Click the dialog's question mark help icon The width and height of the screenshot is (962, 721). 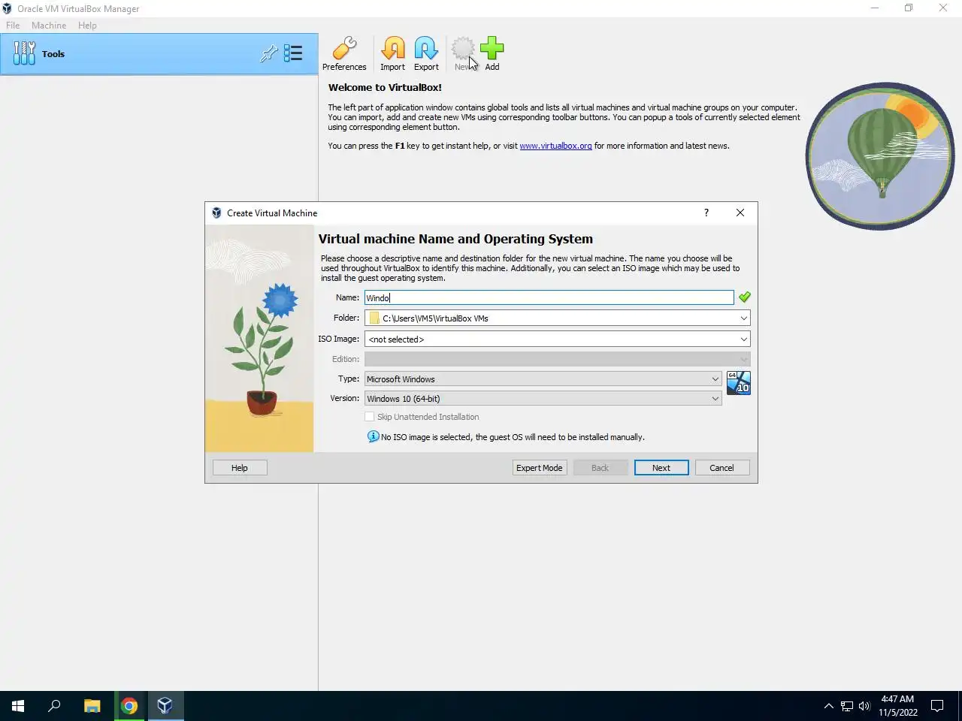(x=706, y=213)
